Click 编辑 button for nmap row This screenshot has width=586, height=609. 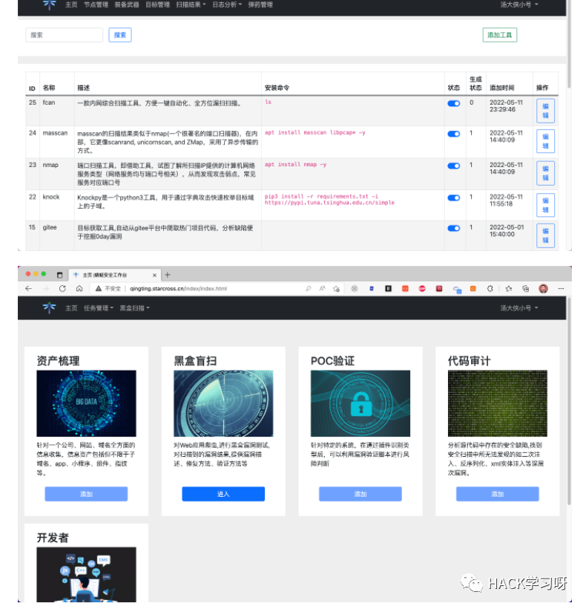pos(545,173)
